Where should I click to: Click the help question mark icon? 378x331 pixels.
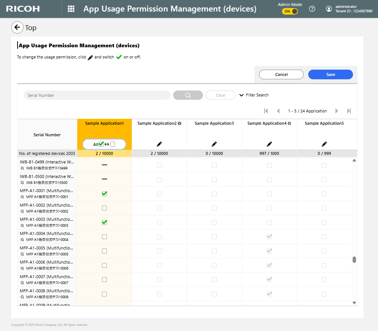[312, 9]
